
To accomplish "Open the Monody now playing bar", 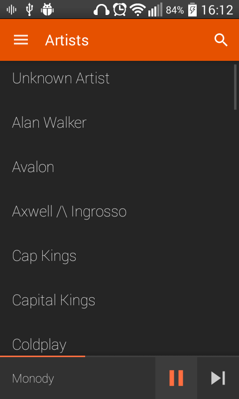I will (78, 378).
